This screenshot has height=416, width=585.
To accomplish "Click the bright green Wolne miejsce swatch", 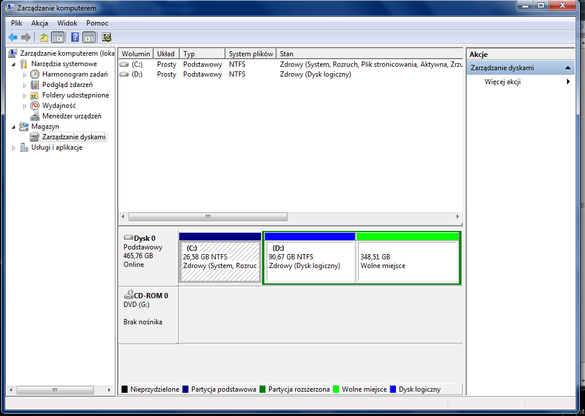I will click(336, 389).
